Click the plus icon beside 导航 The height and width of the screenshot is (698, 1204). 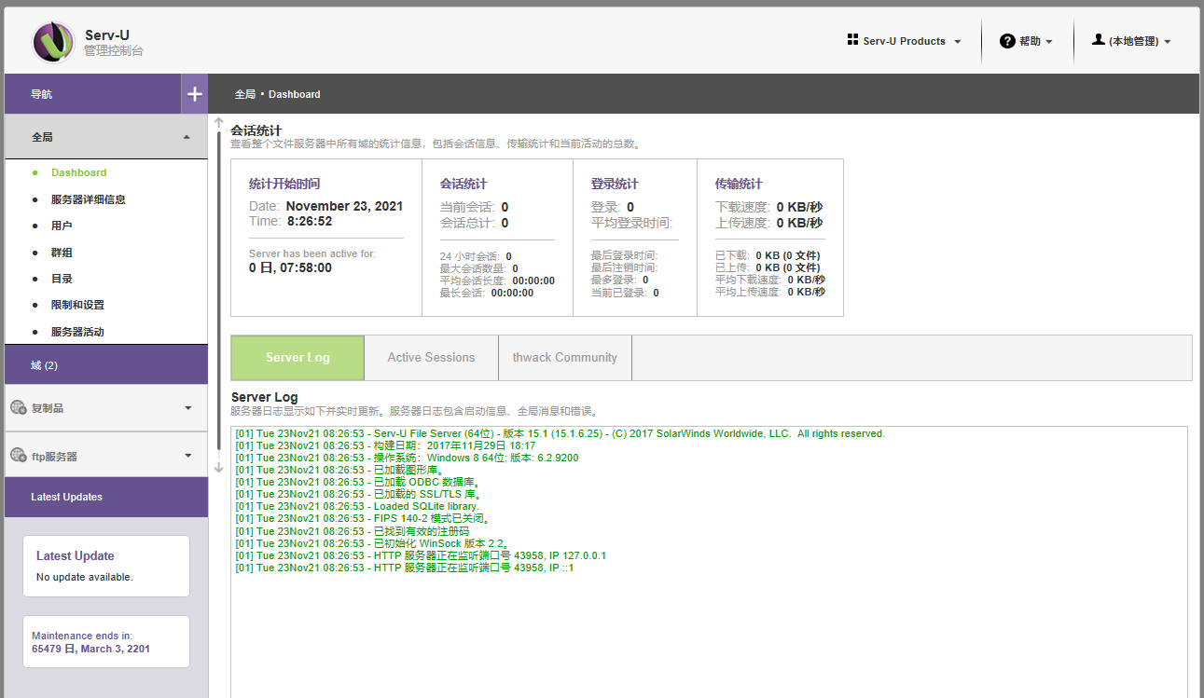[194, 94]
